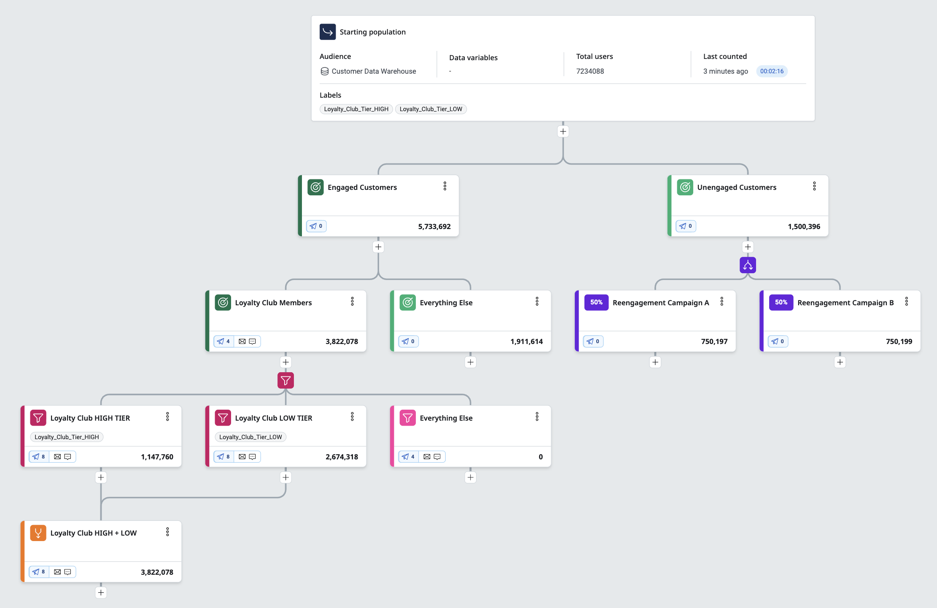
Task: Click the target icon on Engaged Customers card
Action: [315, 187]
